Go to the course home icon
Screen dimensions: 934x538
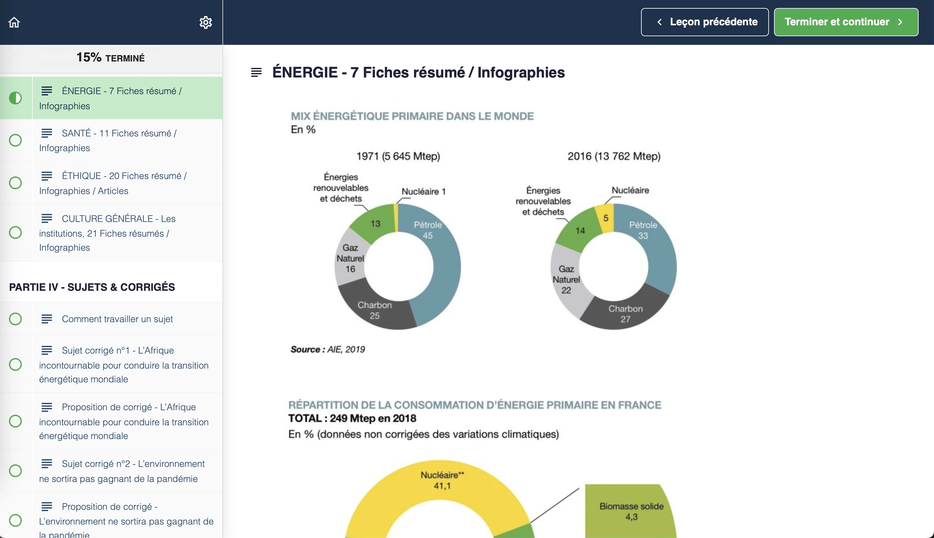14,22
